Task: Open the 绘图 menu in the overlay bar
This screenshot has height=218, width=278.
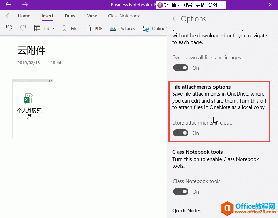Action: [212, 5]
